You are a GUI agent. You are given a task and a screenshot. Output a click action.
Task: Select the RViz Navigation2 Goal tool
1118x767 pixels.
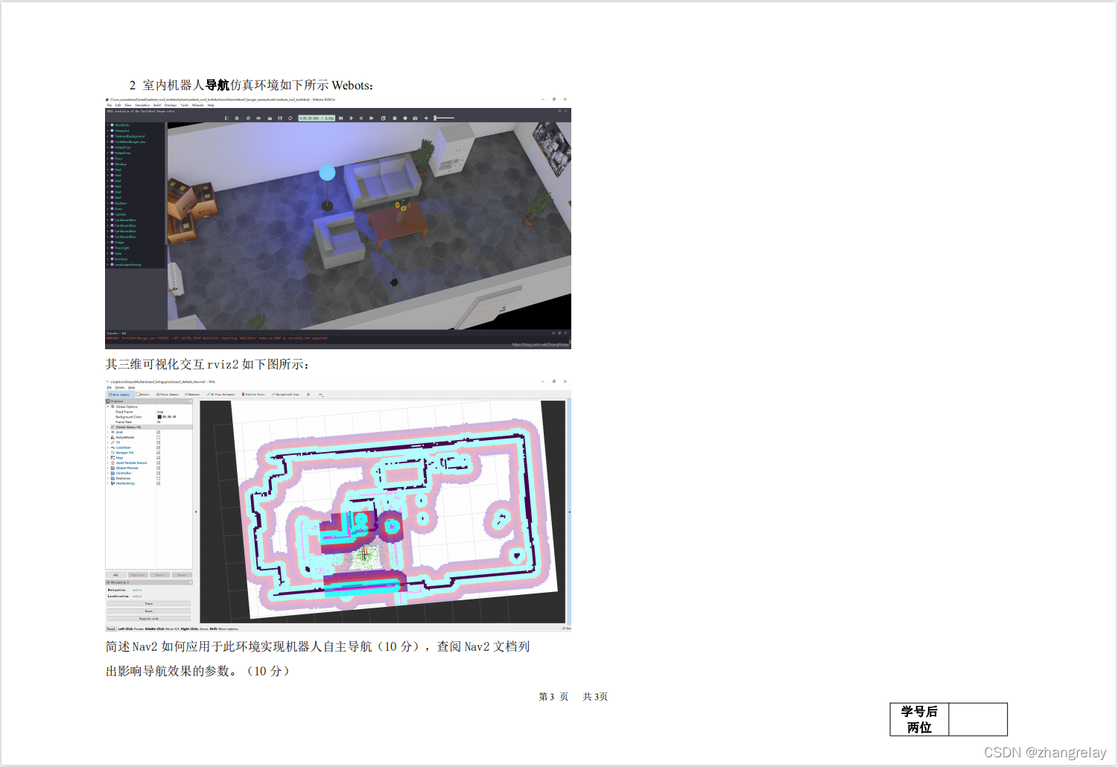point(285,395)
